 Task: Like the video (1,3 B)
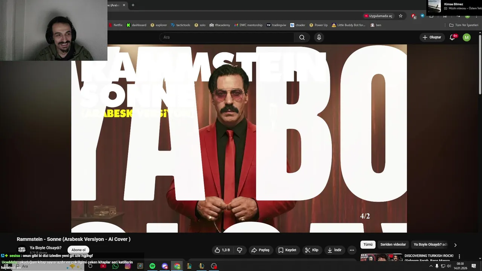222,250
